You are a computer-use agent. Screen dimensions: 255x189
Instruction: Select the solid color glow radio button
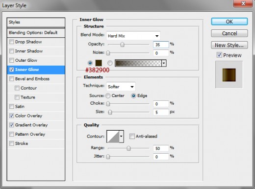pyautogui.click(x=90, y=63)
